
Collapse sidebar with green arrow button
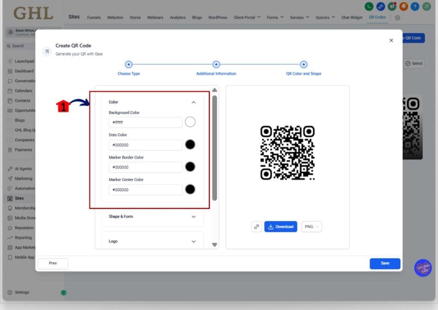(x=64, y=293)
